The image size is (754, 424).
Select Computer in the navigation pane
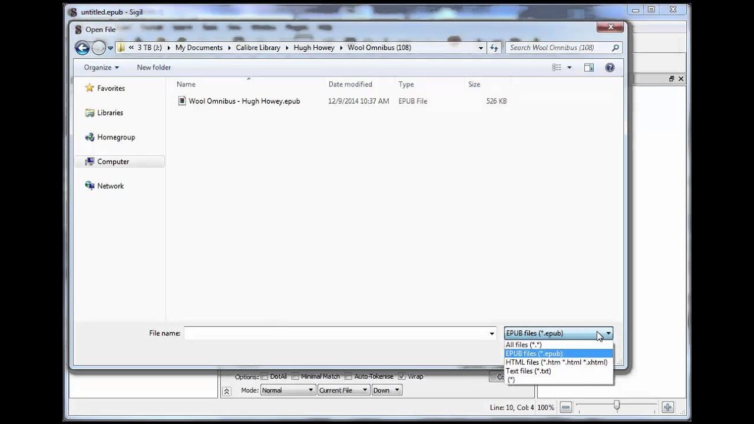[113, 161]
